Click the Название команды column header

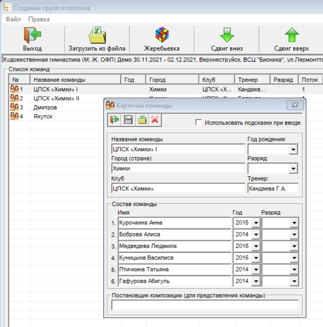[x=75, y=80]
